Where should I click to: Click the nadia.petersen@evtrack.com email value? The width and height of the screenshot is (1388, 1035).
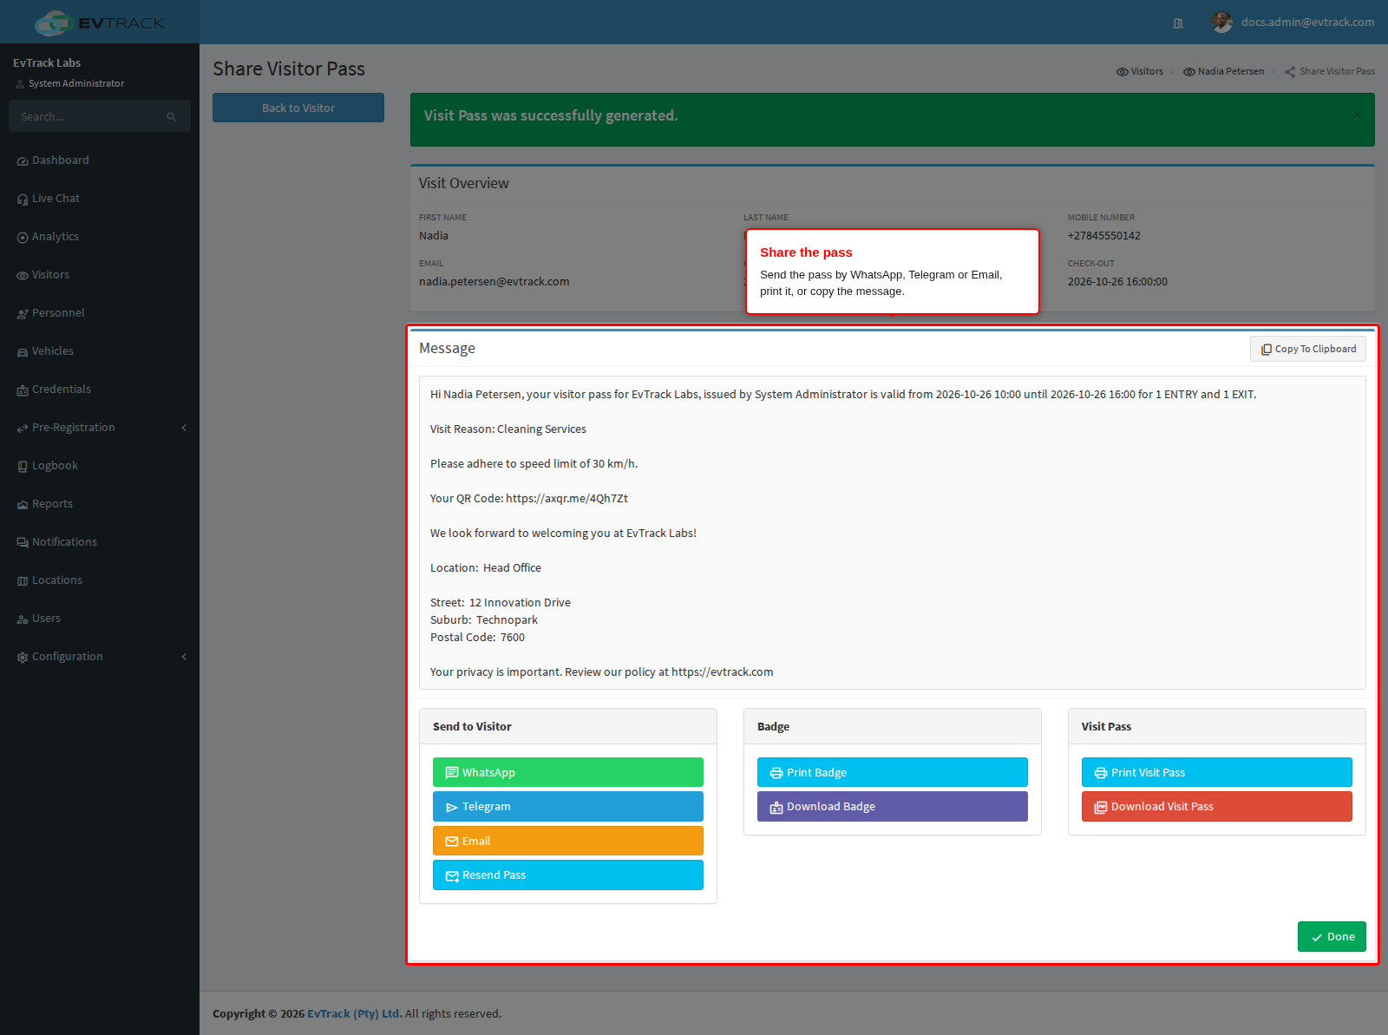coord(494,281)
